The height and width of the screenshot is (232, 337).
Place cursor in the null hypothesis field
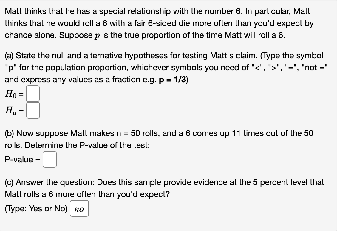point(33,94)
